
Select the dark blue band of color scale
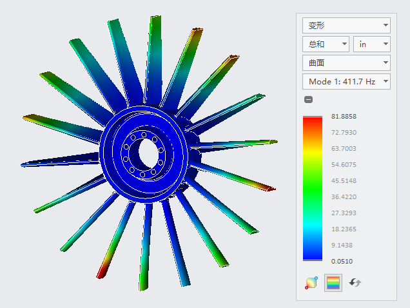[x=313, y=250]
